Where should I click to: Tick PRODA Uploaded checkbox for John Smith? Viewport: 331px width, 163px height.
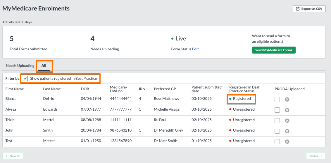[277, 131]
